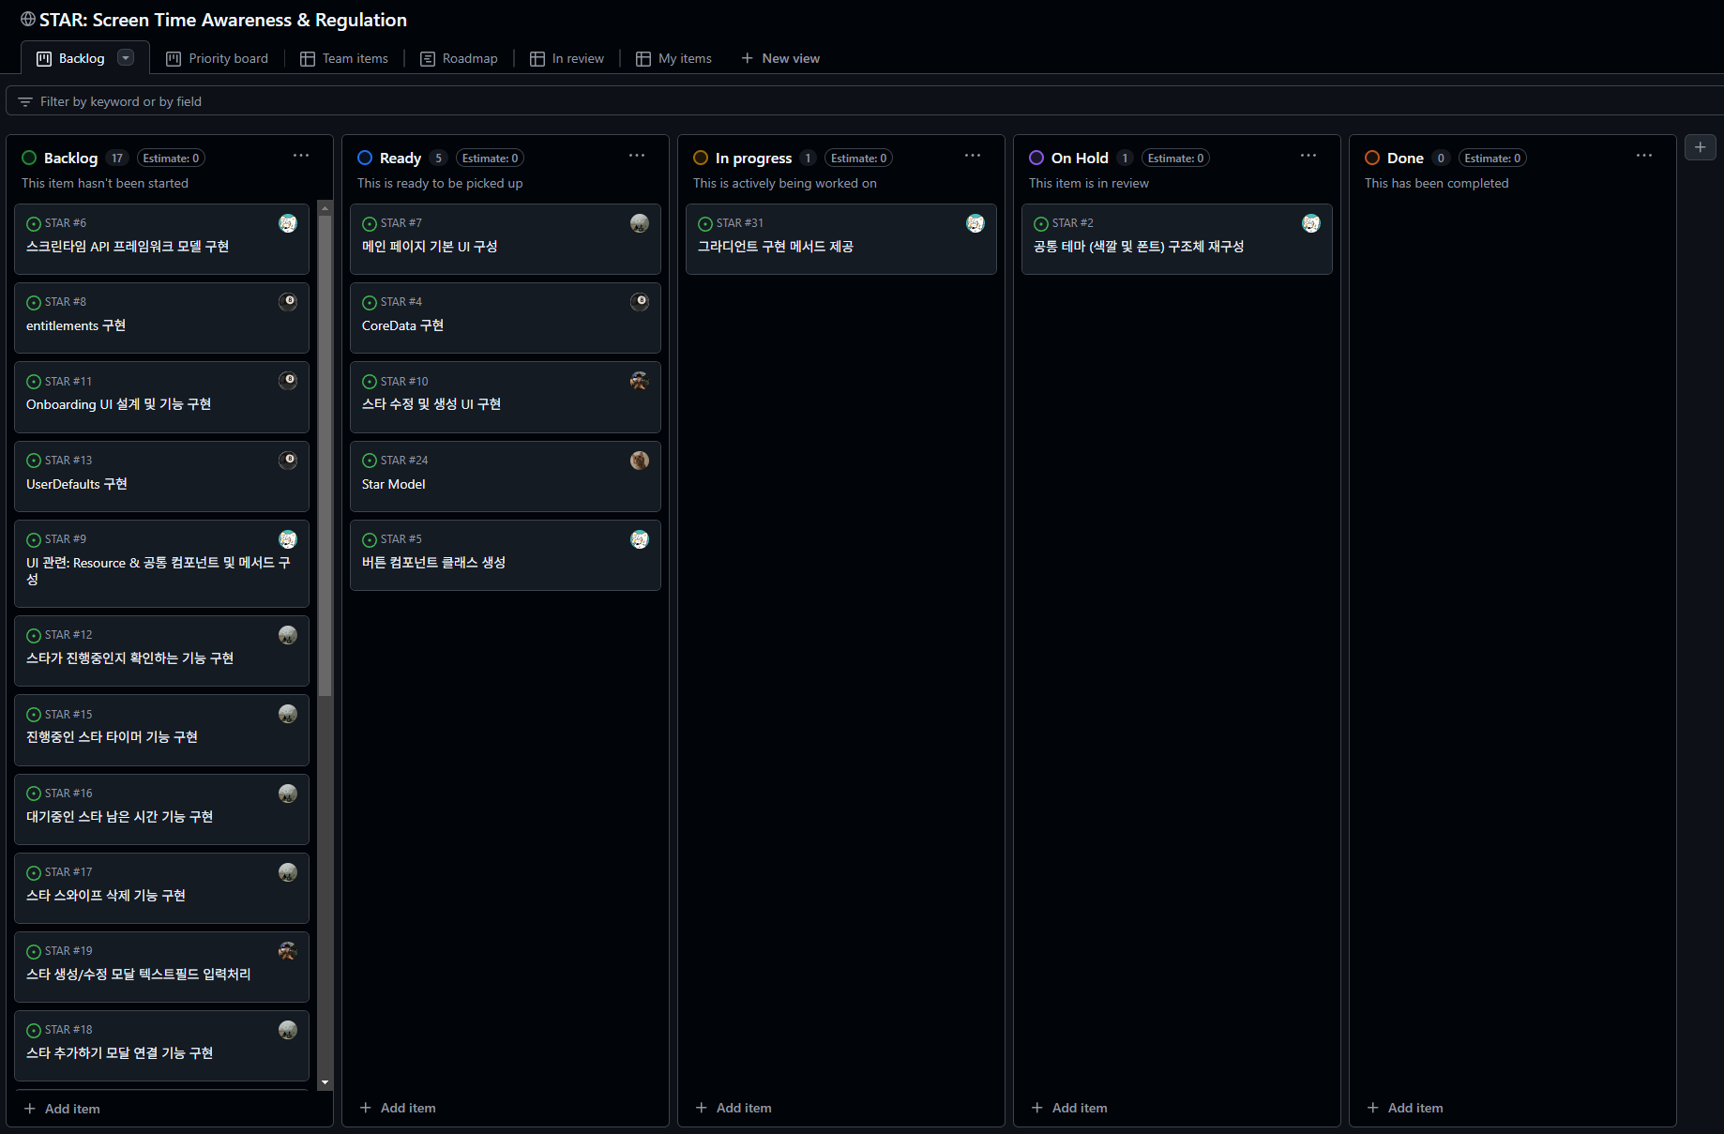1724x1134 pixels.
Task: Add item to the Backlog column
Action: pyautogui.click(x=62, y=1109)
